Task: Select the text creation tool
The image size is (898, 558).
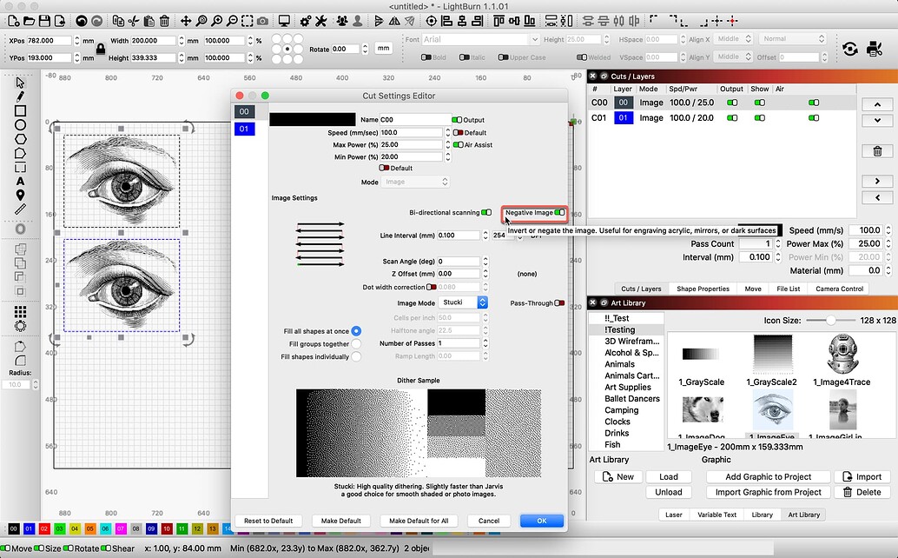Action: click(20, 181)
